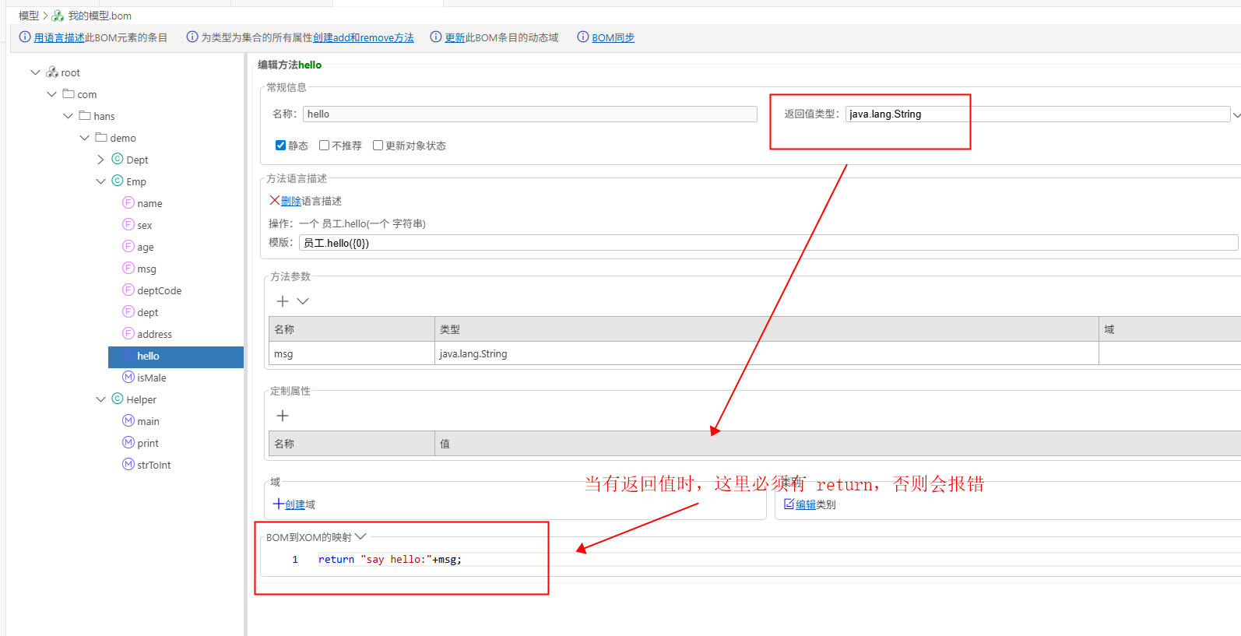This screenshot has height=636, width=1241.
Task: Expand the Dept class node
Action: tap(100, 160)
